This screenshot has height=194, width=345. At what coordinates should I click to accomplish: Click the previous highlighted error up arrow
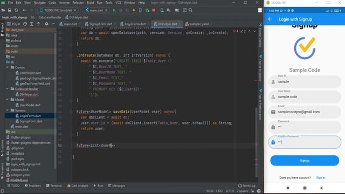tap(249, 31)
